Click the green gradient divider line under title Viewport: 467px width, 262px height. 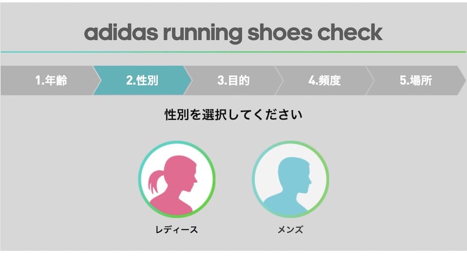[x=233, y=52]
